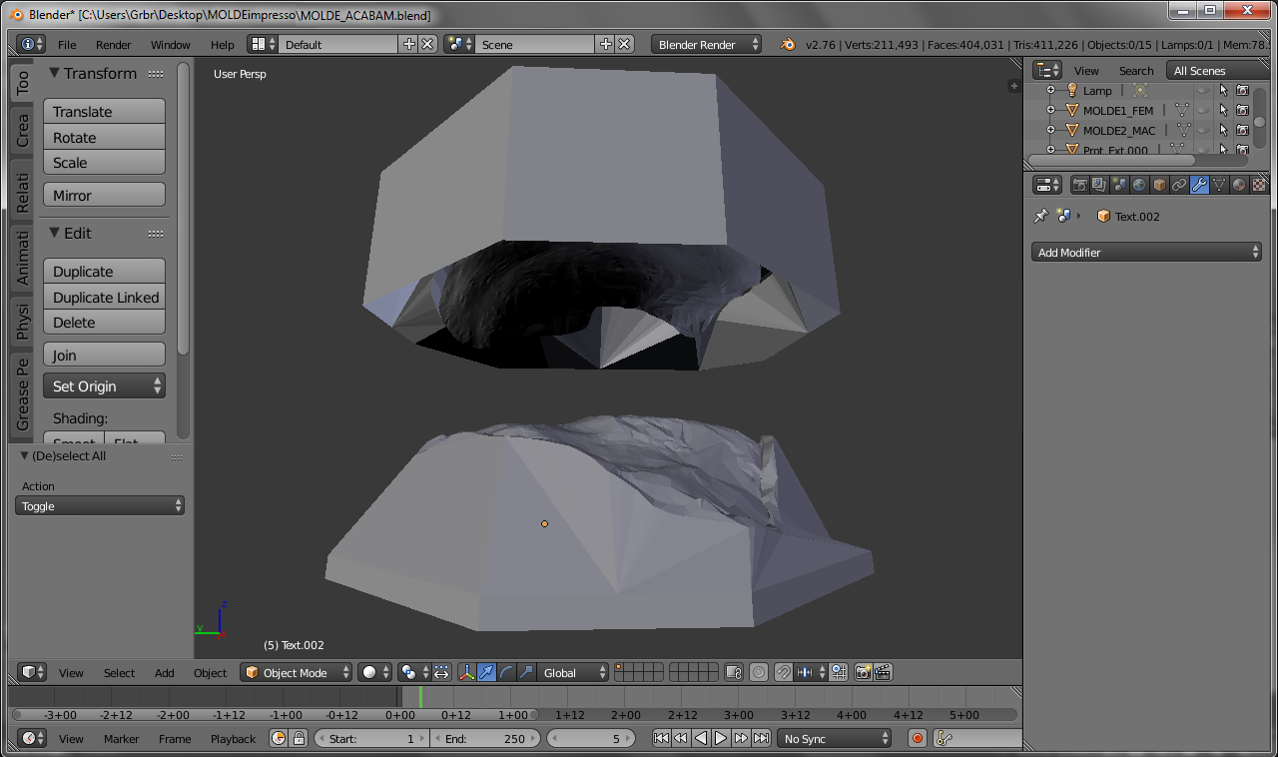The height and width of the screenshot is (757, 1278).
Task: Open the Help menu
Action: pos(223,44)
